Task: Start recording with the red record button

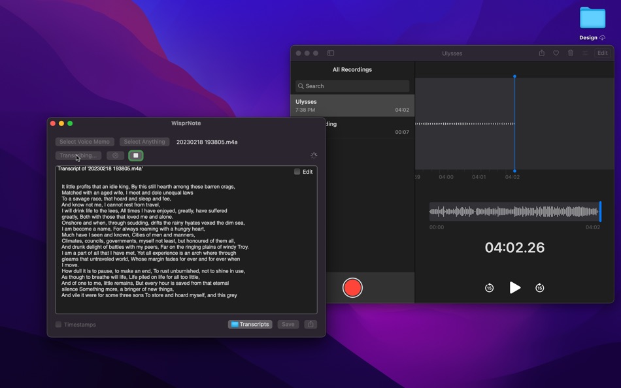Action: (x=353, y=287)
